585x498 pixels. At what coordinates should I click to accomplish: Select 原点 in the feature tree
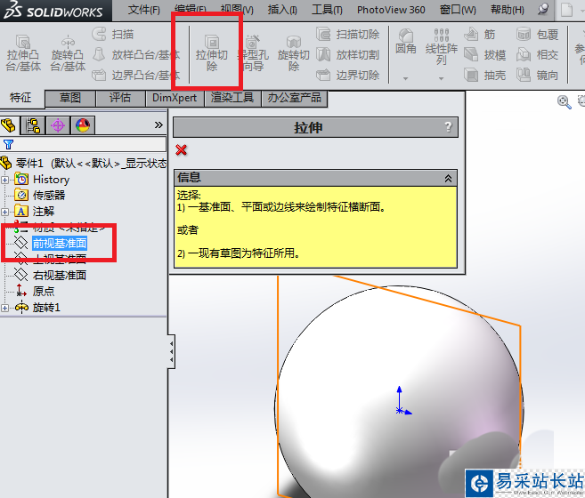44,291
